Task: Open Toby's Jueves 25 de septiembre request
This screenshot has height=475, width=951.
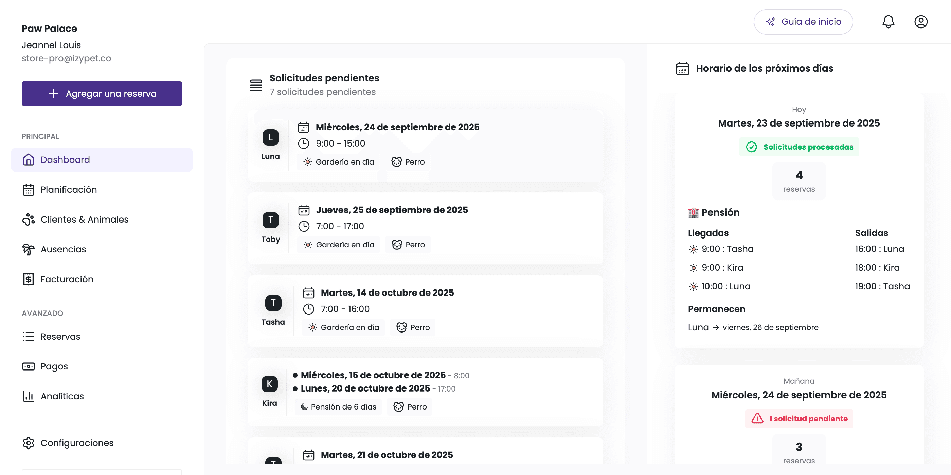Action: 426,228
